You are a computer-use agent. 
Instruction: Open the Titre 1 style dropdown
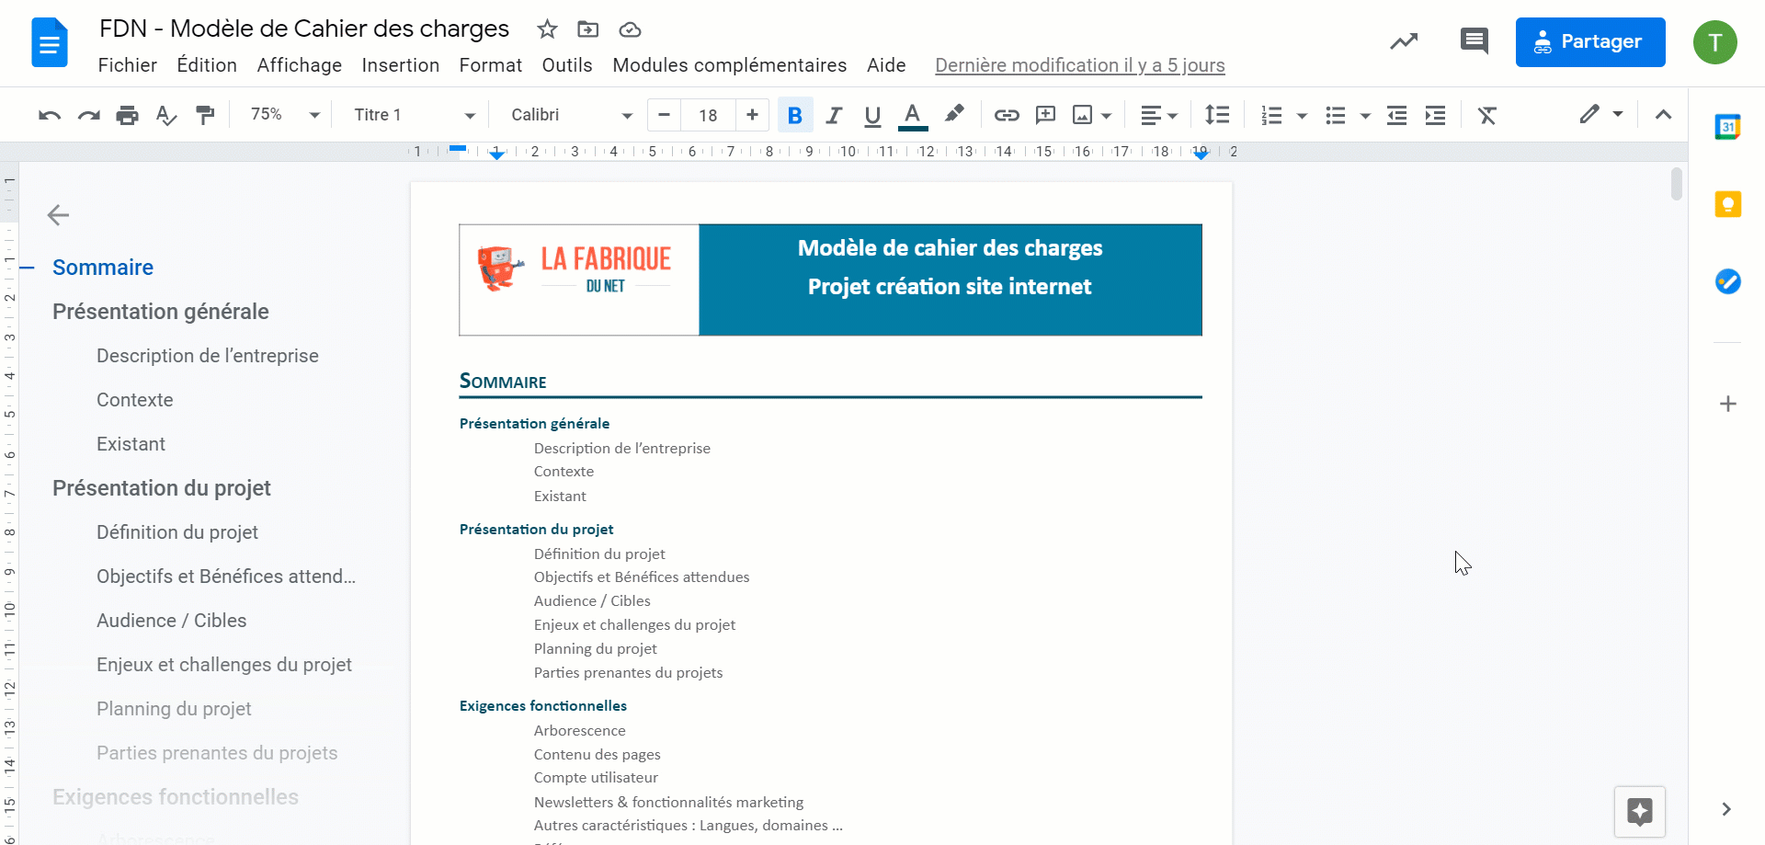click(414, 115)
